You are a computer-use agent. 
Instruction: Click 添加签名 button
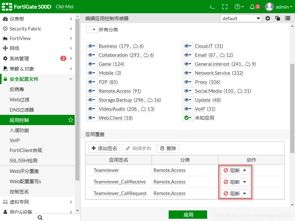click(104, 148)
